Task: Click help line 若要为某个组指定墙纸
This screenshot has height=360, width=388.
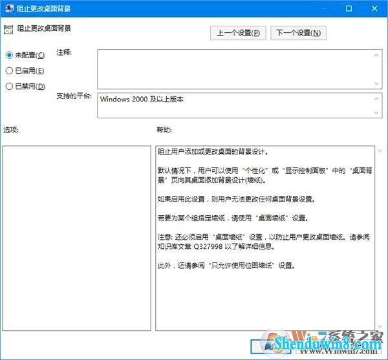Action: [x=233, y=218]
